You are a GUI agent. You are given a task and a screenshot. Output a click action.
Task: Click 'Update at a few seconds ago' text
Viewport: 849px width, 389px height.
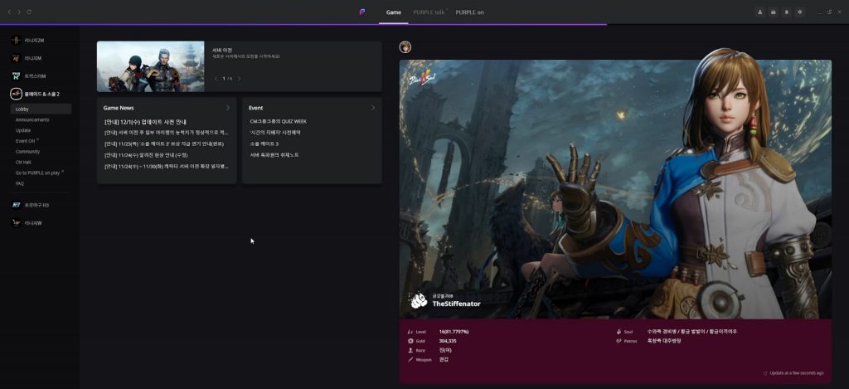(797, 373)
